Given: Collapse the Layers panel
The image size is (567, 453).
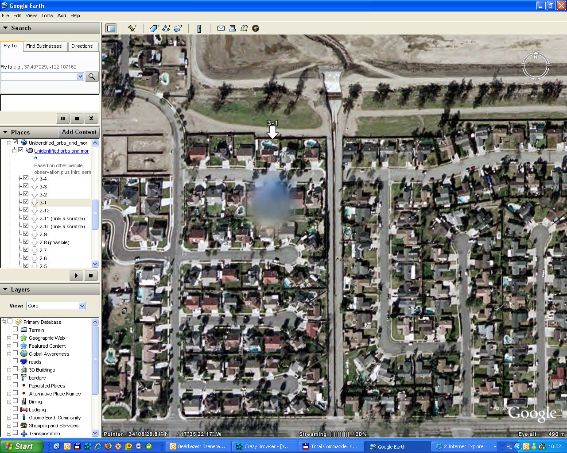Looking at the screenshot, I should (5, 289).
